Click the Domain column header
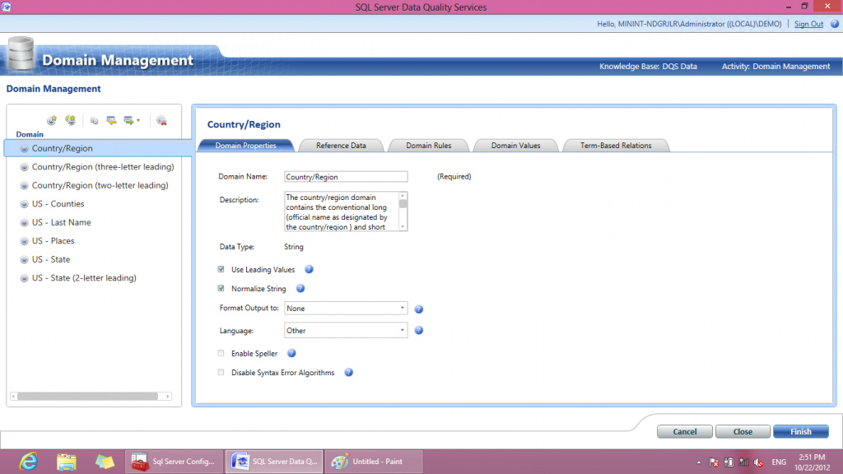 pyautogui.click(x=30, y=134)
